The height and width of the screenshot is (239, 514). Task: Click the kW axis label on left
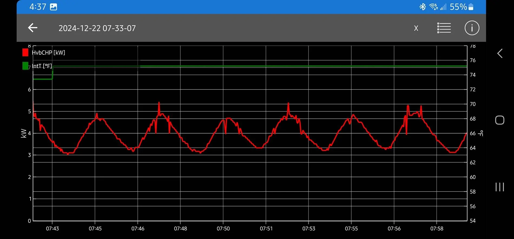24,133
